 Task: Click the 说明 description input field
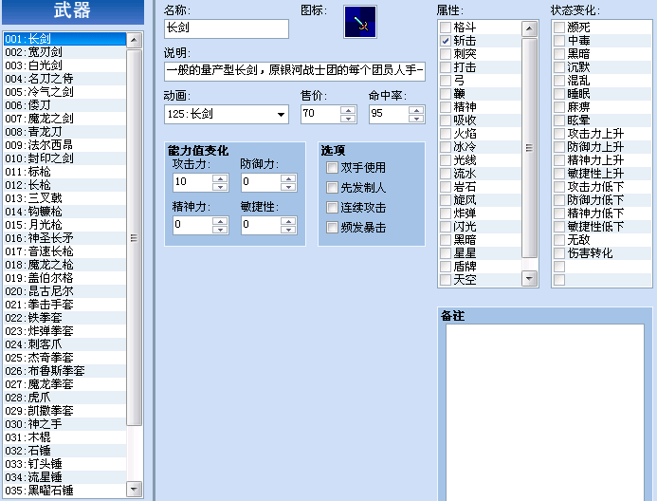tap(295, 71)
